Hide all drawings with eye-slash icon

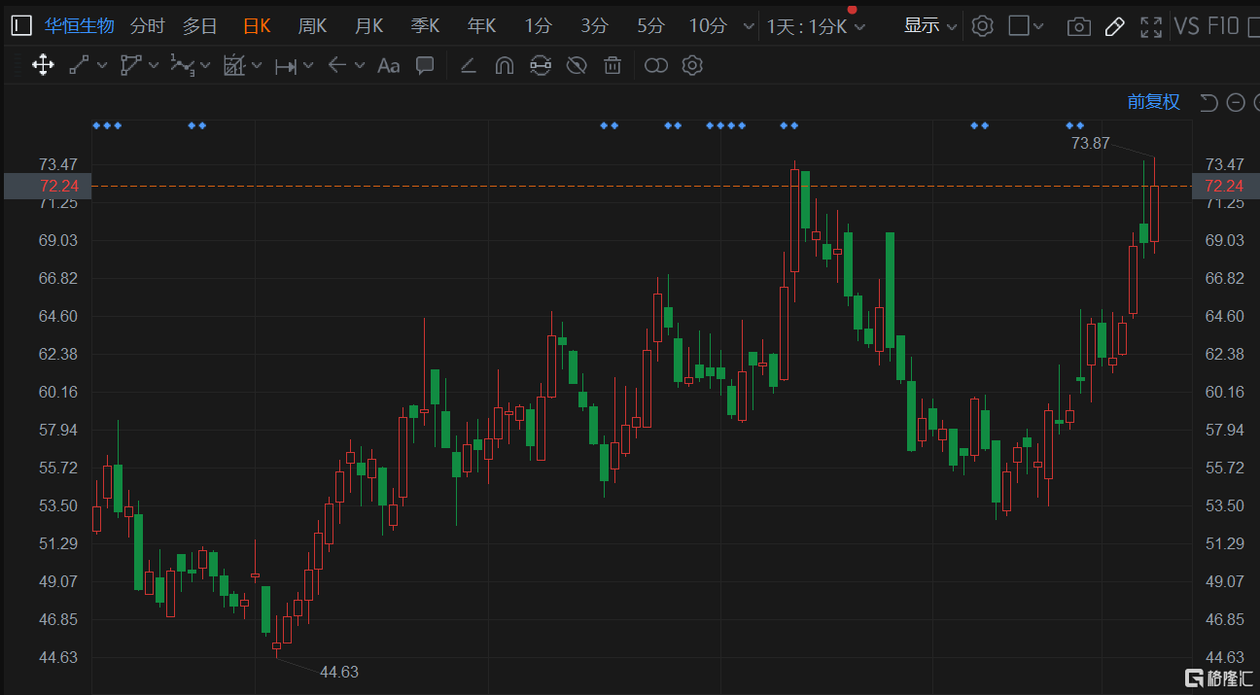577,66
